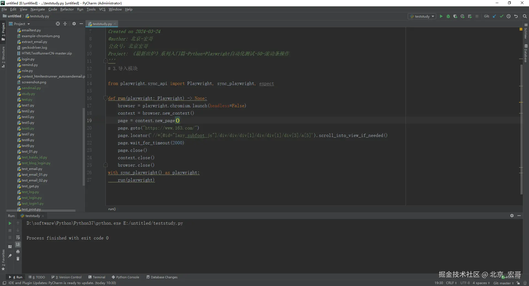The height and width of the screenshot is (286, 529).
Task: Select test_baidu_id.py in the Project tree
Action: [34, 157]
